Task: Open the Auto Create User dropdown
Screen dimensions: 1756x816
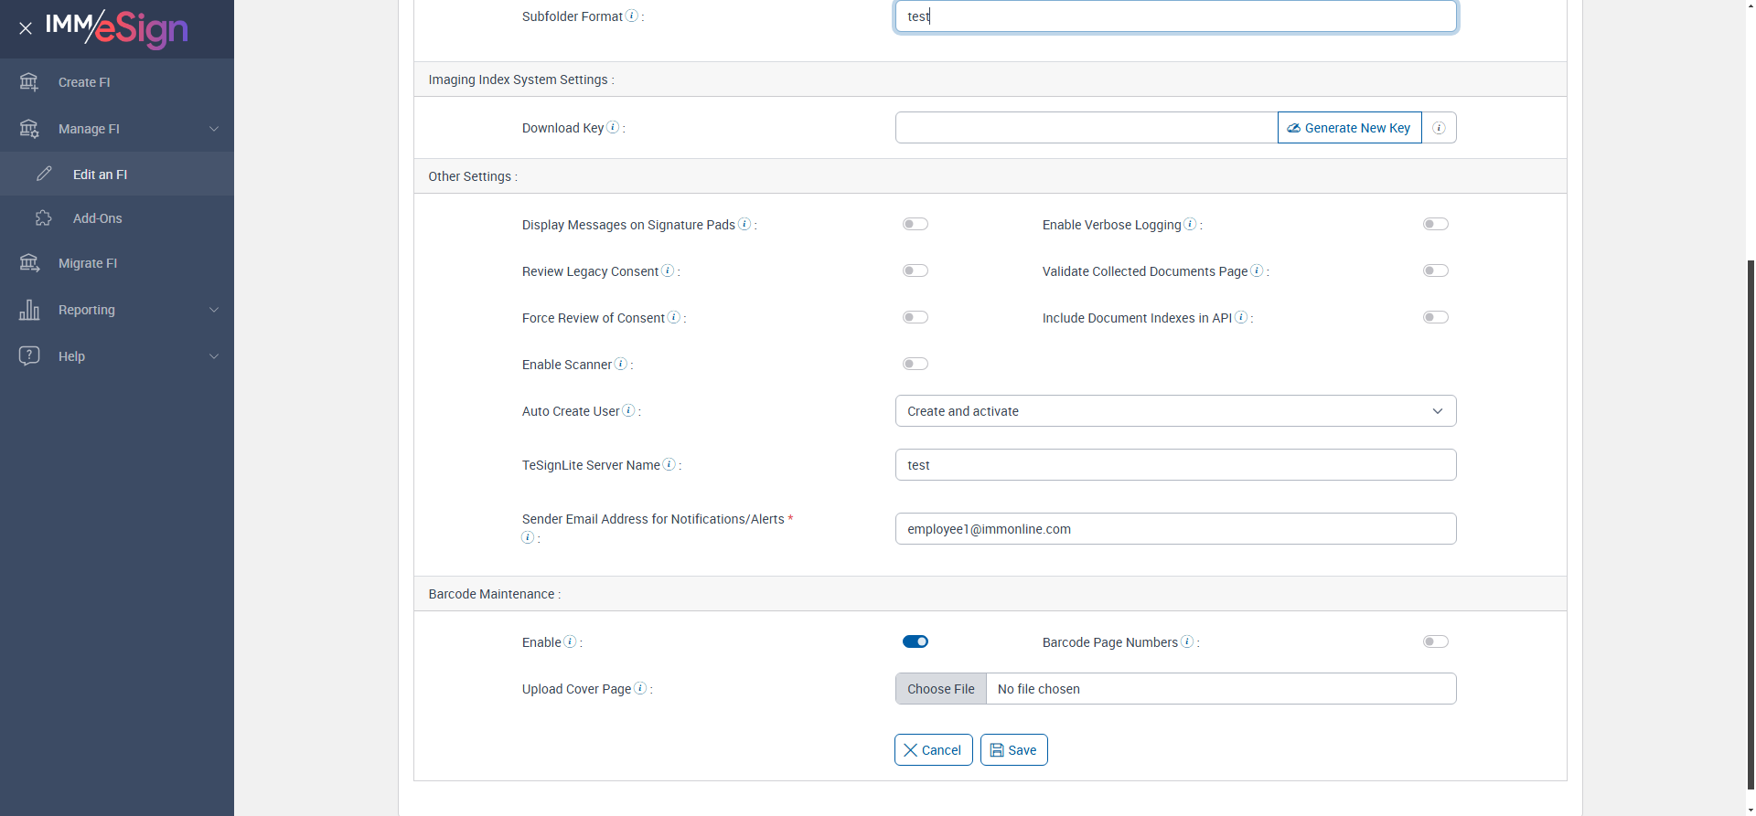Action: coord(1175,411)
